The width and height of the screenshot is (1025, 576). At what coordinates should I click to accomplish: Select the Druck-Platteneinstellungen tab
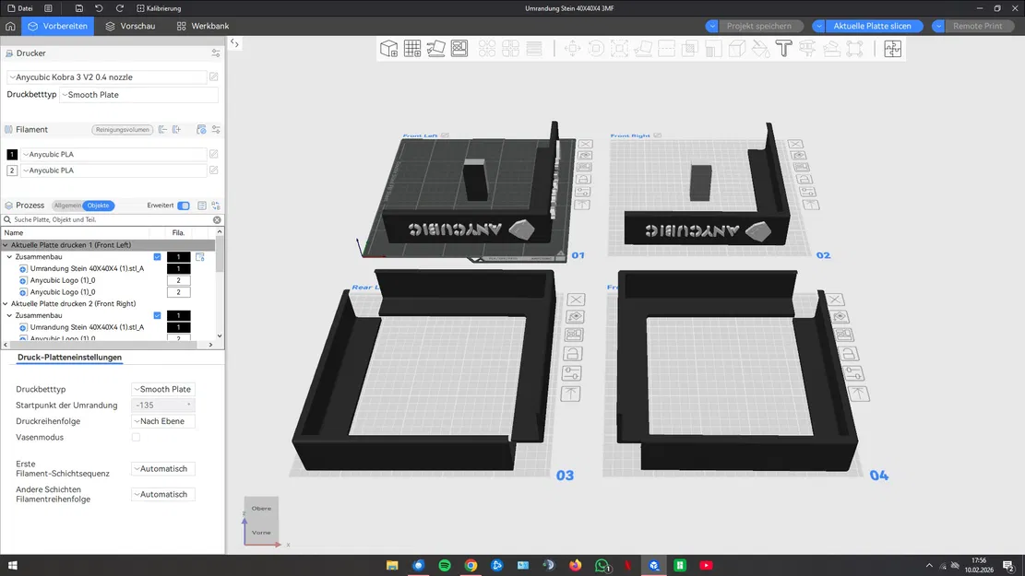[69, 358]
